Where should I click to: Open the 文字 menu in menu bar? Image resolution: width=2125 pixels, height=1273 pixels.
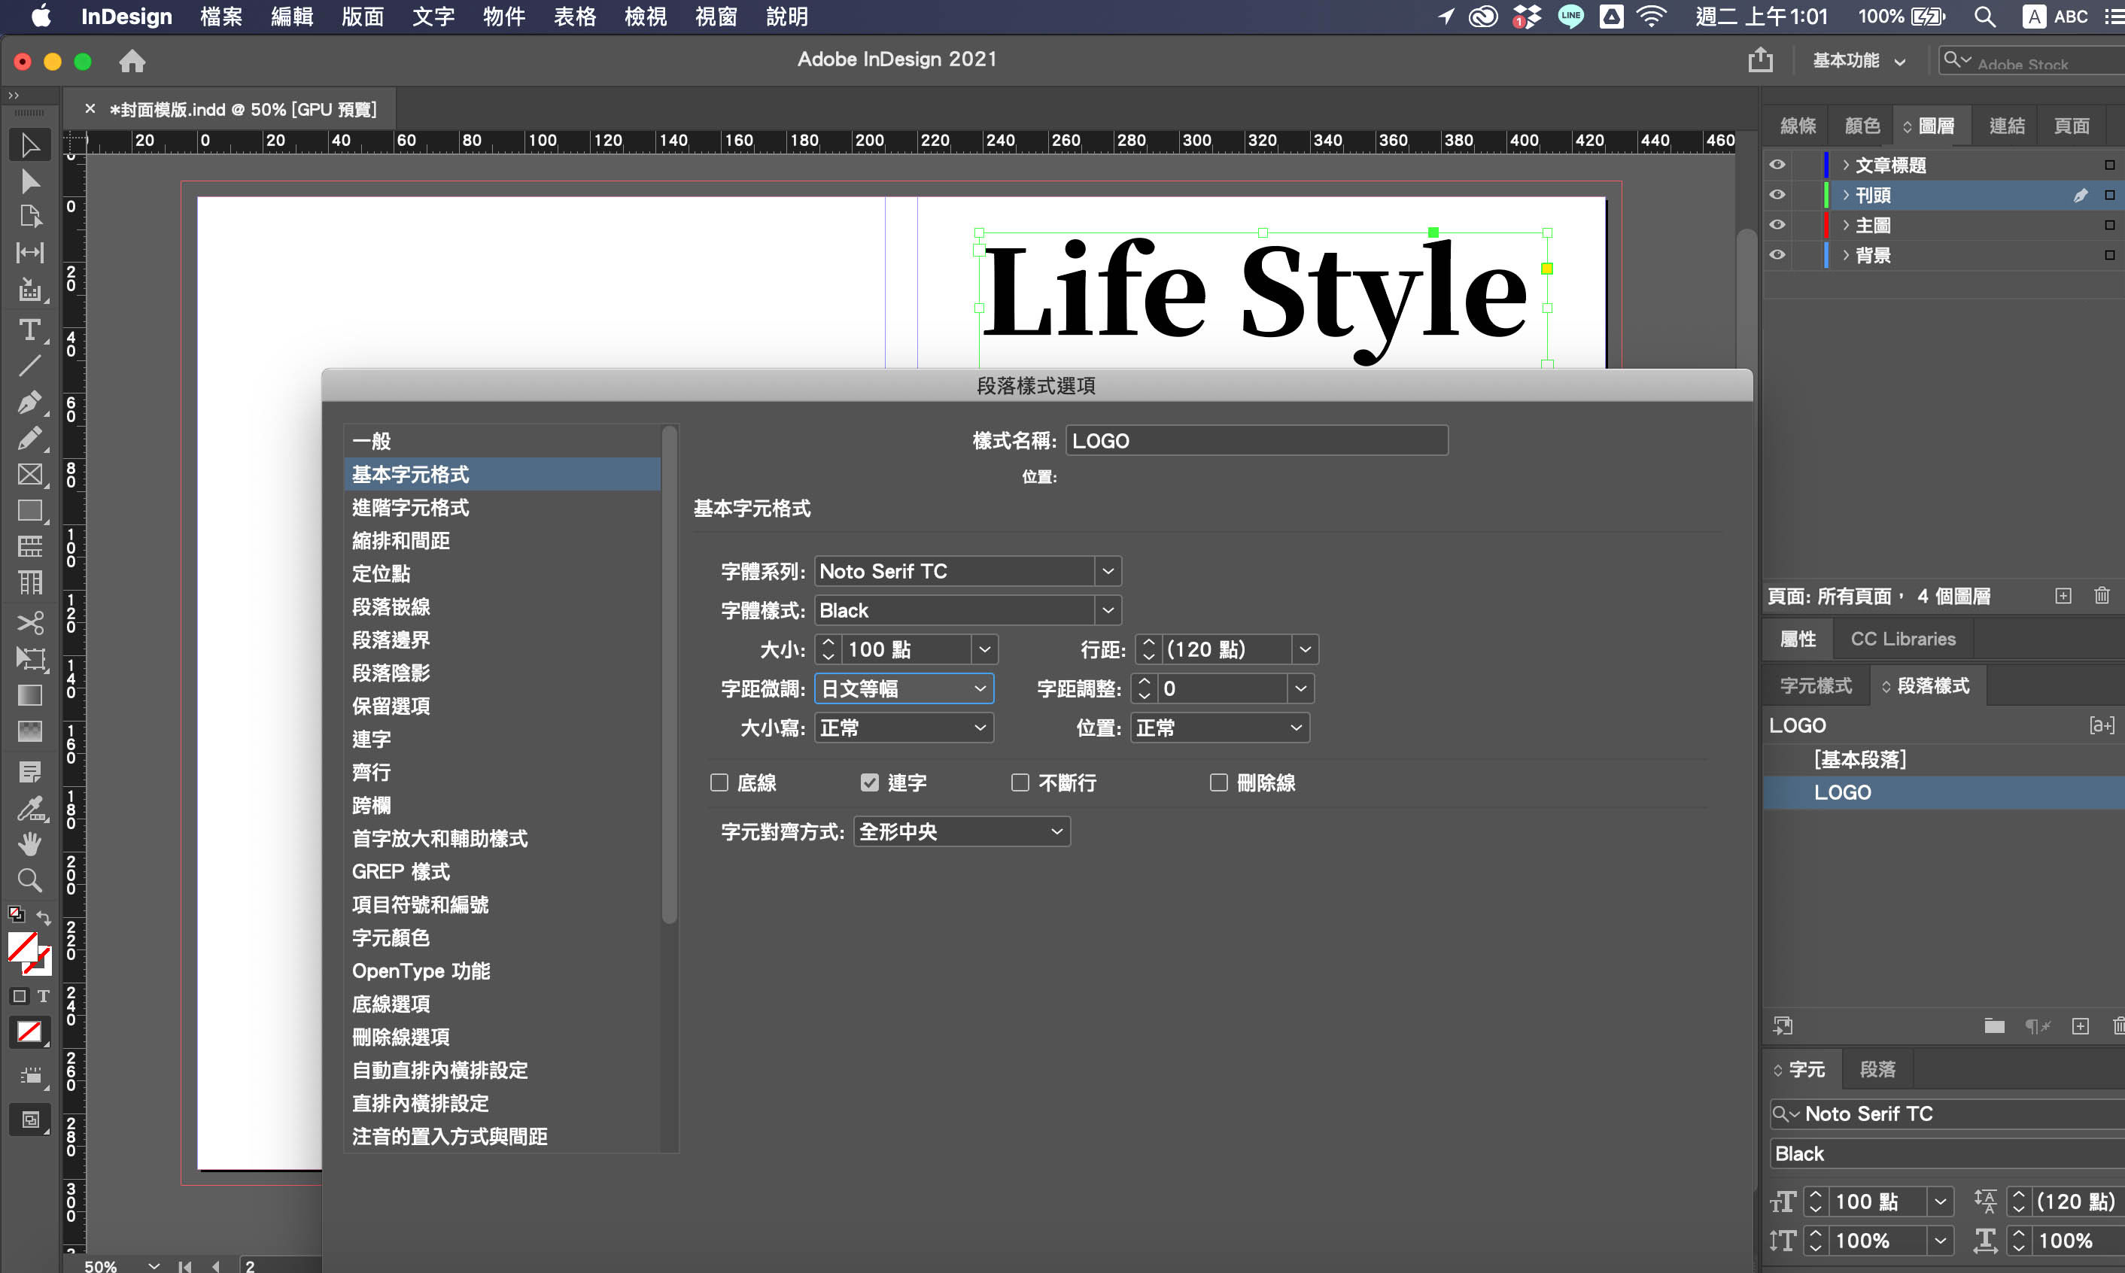pos(433,17)
